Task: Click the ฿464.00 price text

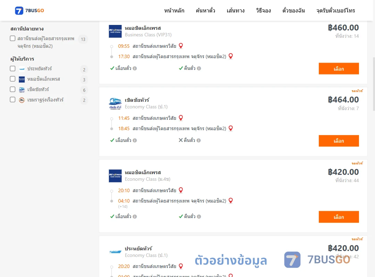Action: [x=343, y=100]
